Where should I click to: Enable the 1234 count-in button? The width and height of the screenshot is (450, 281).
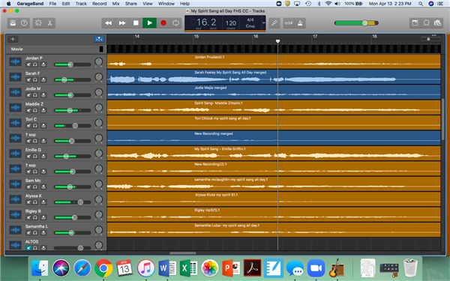point(289,23)
